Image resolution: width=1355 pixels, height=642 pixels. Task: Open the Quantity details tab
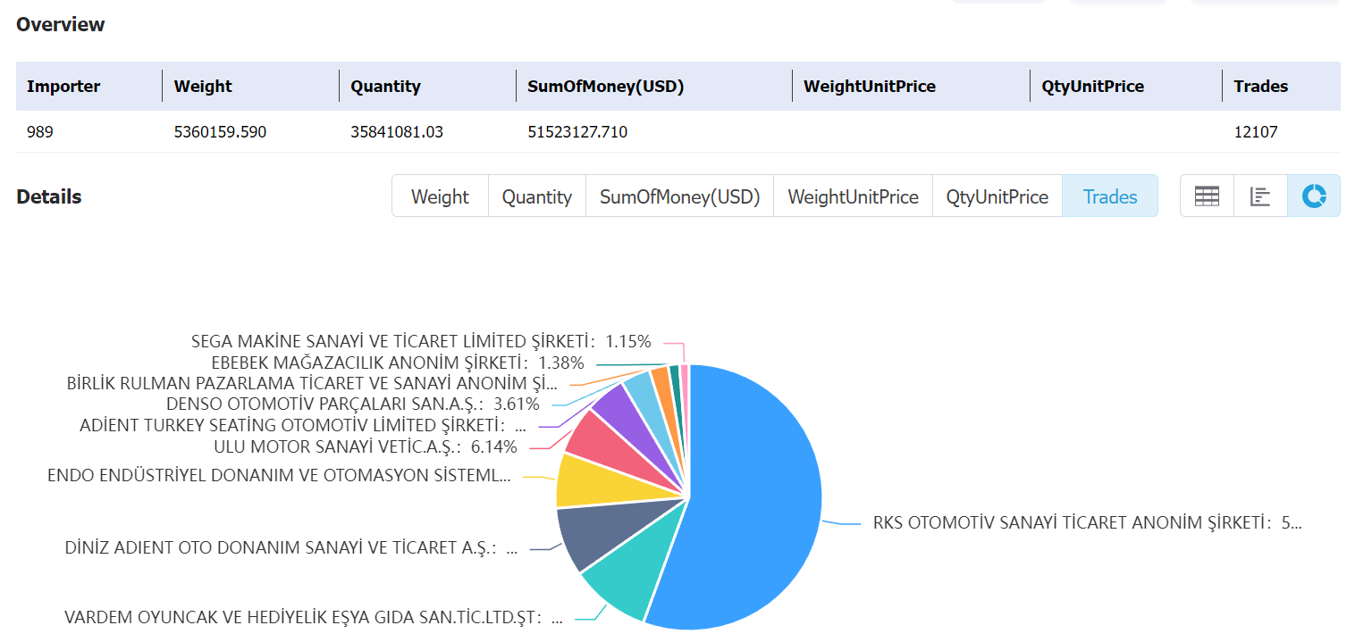[536, 196]
